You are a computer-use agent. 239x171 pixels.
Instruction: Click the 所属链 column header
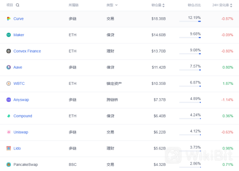click(73, 5)
